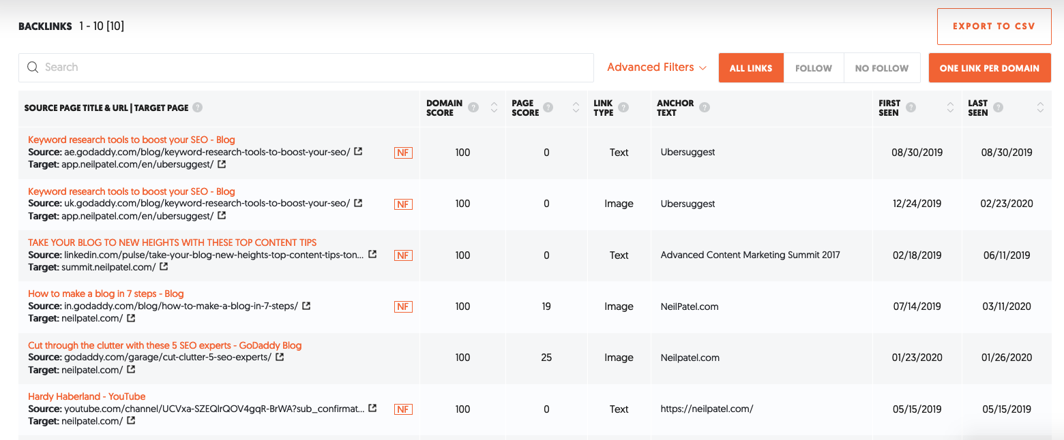
Task: Open external link icon for in.godaddy.com source
Action: point(306,306)
